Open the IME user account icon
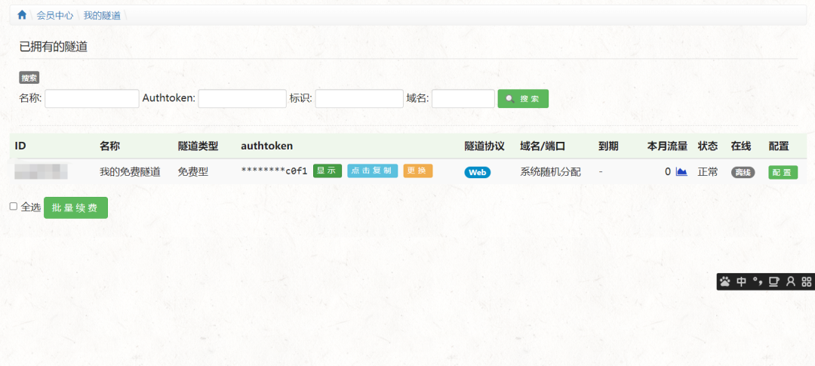 tap(791, 281)
